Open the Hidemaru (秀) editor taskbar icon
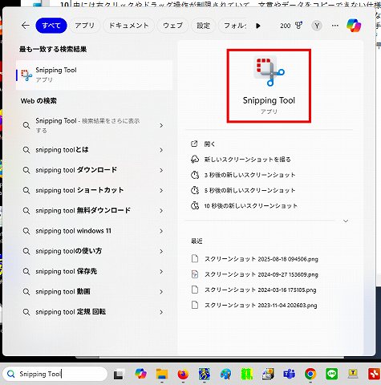The image size is (381, 385). tap(205, 374)
